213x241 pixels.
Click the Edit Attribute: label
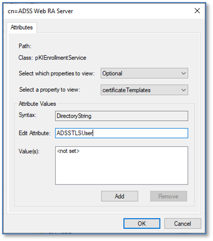pyautogui.click(x=35, y=133)
